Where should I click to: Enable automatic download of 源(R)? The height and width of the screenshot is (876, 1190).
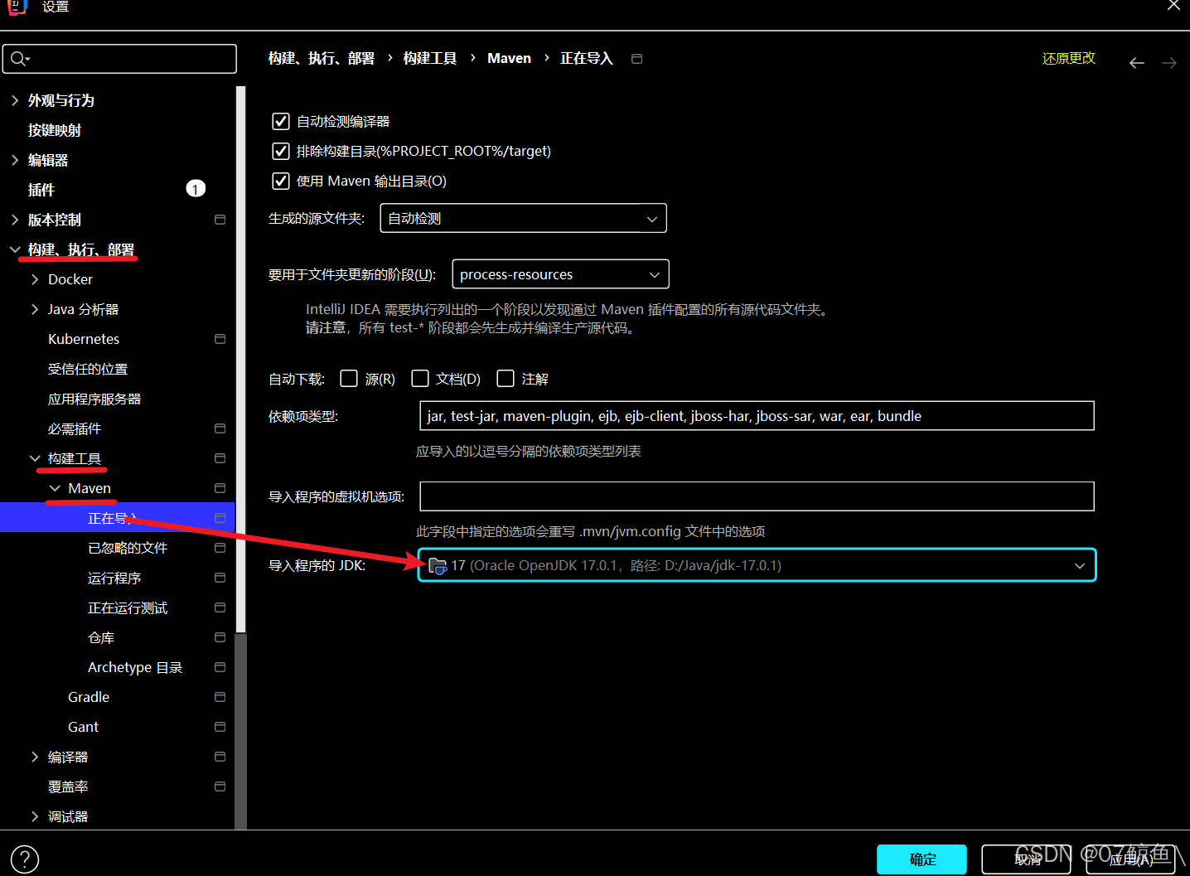tap(349, 378)
